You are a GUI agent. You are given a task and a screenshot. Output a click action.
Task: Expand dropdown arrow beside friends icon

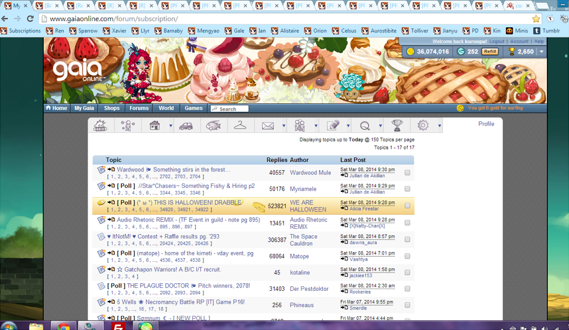316,126
